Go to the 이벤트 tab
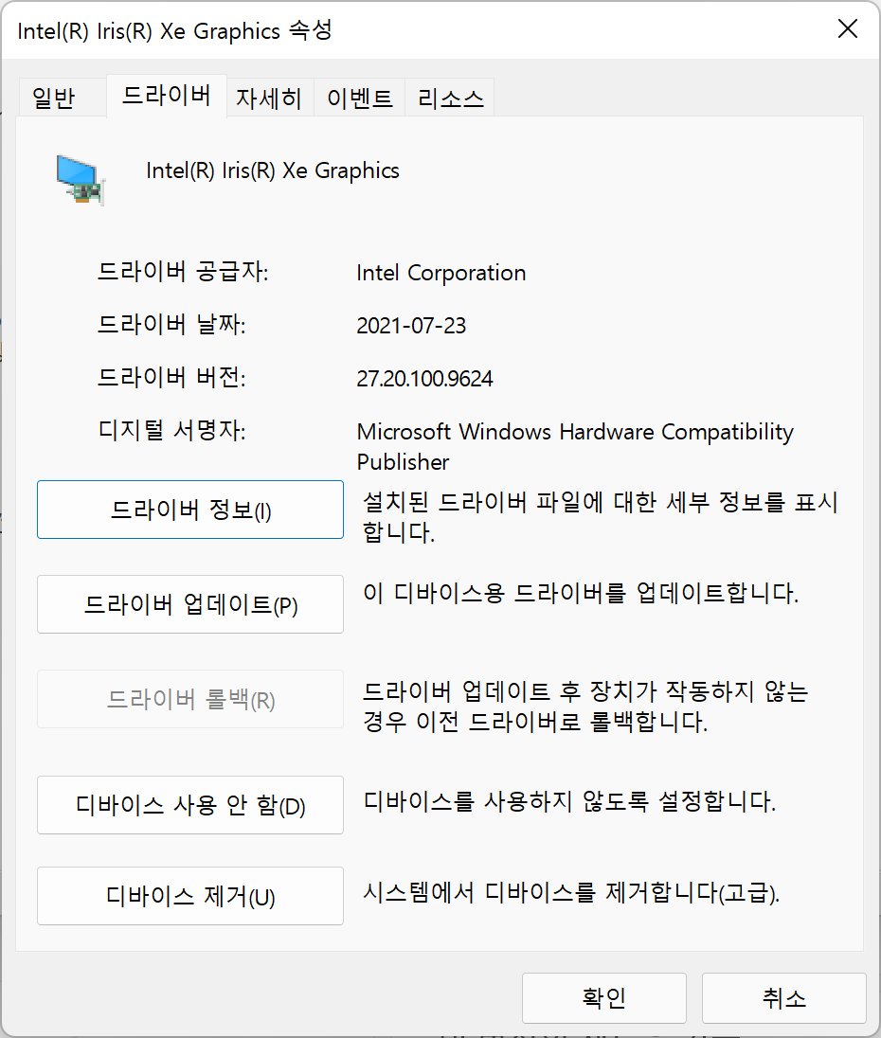This screenshot has height=1038, width=881. click(x=360, y=98)
